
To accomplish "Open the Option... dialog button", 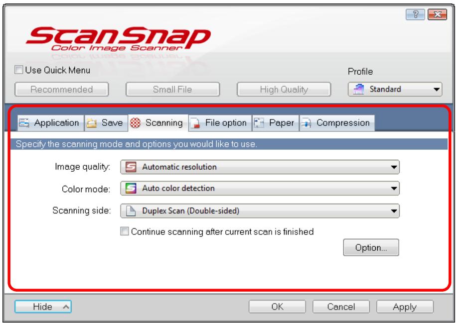I will 371,247.
